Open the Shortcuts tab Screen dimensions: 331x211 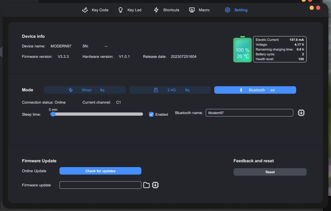[x=166, y=10]
